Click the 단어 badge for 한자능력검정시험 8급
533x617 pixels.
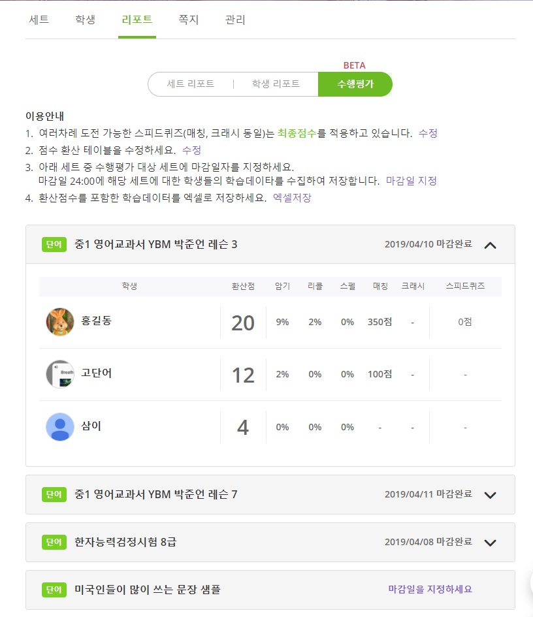point(54,542)
